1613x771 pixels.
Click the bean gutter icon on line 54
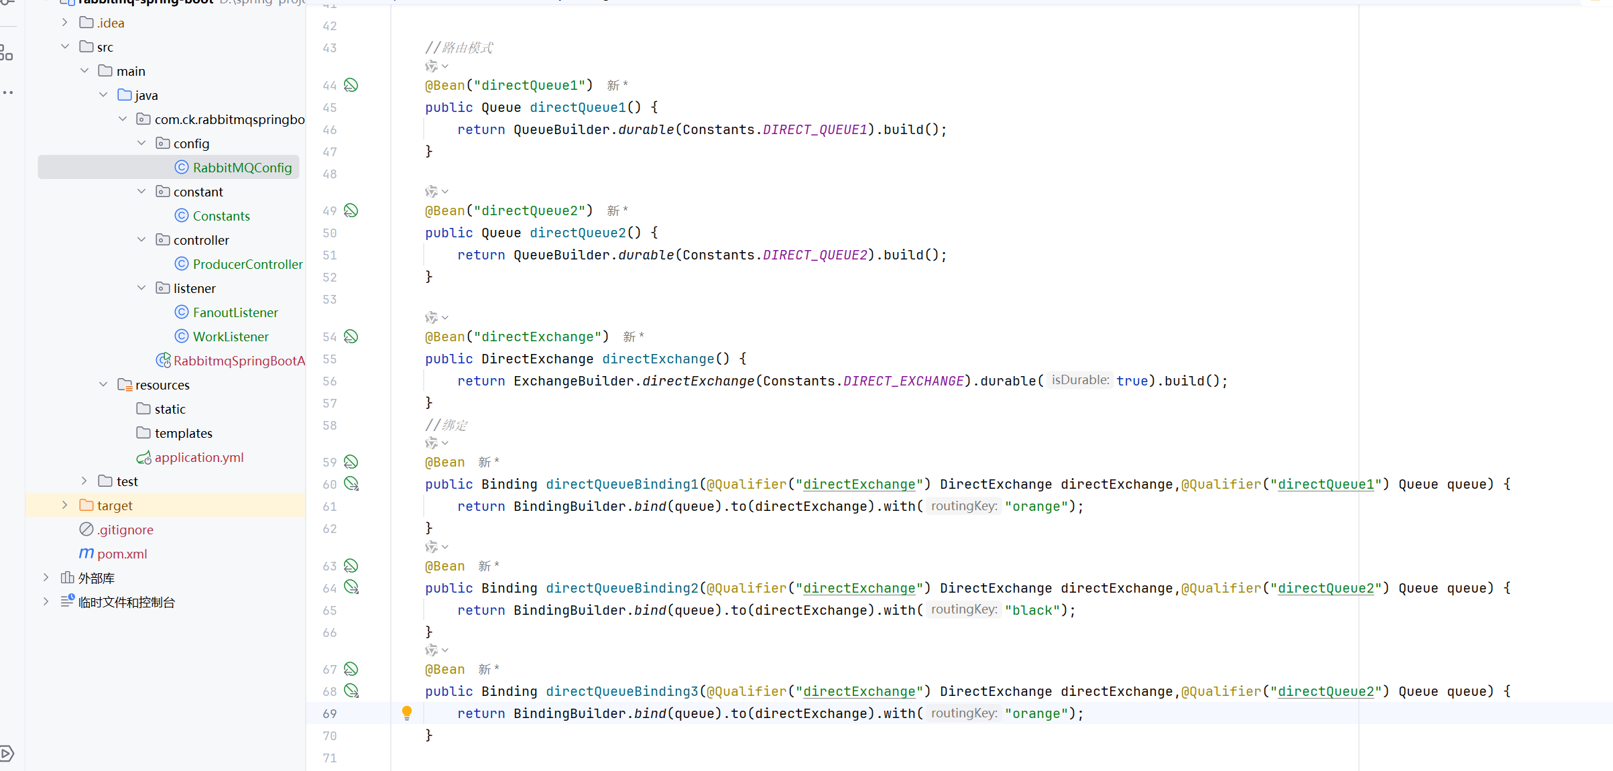click(x=351, y=337)
